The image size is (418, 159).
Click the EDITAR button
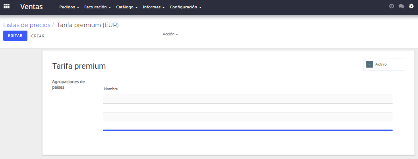(x=15, y=36)
